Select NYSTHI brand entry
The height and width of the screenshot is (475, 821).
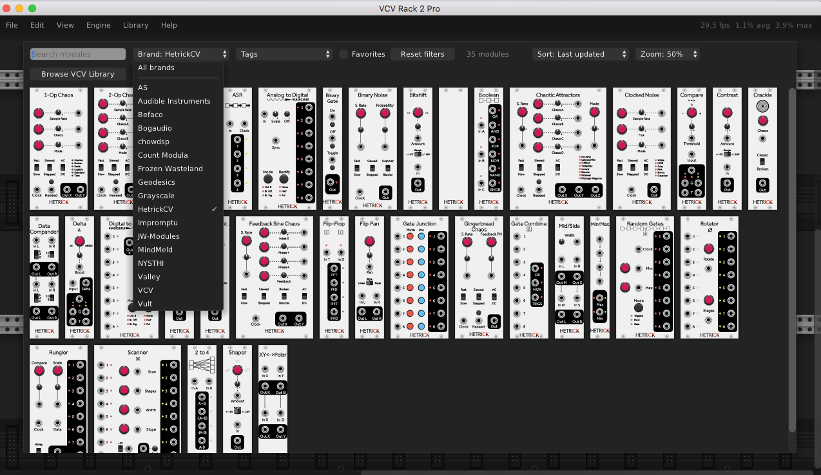178,263
